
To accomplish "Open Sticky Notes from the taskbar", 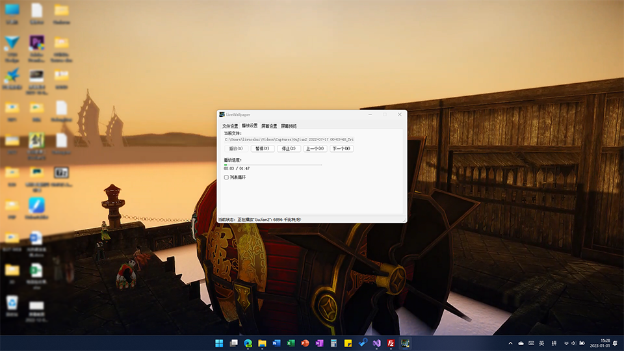I will pyautogui.click(x=348, y=343).
